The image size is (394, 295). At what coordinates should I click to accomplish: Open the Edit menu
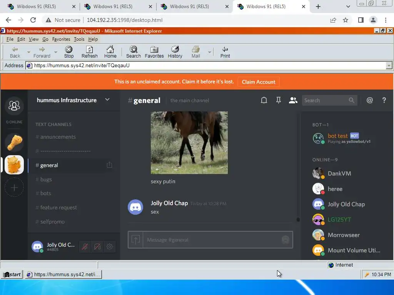(x=21, y=39)
